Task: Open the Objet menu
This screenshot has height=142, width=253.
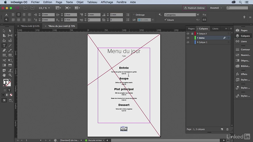Action: point(80,2)
